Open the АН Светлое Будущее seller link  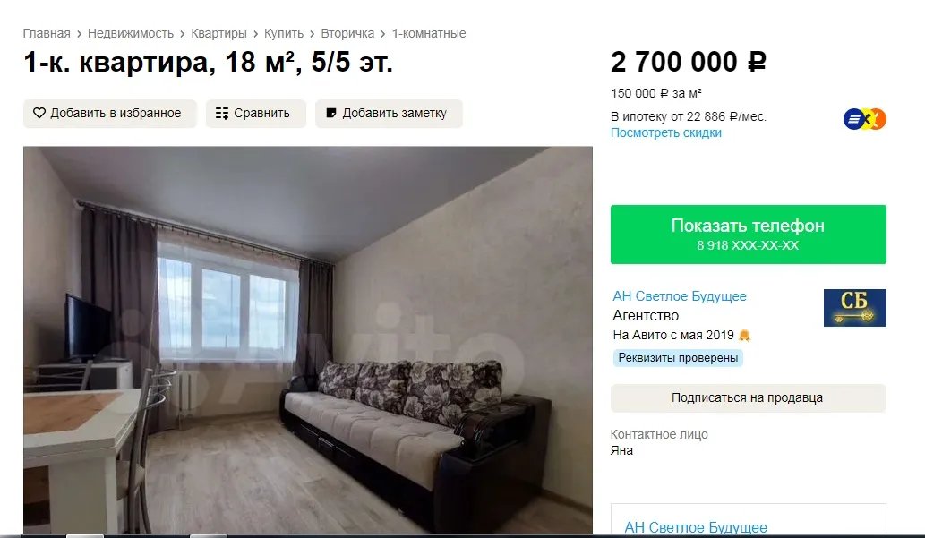(680, 296)
